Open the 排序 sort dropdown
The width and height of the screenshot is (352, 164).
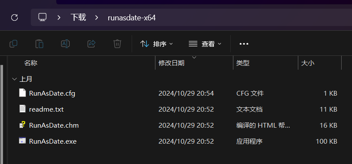156,44
